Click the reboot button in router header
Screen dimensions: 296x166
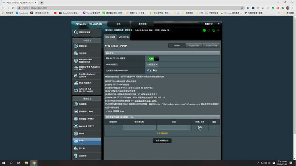[x=143, y=24]
